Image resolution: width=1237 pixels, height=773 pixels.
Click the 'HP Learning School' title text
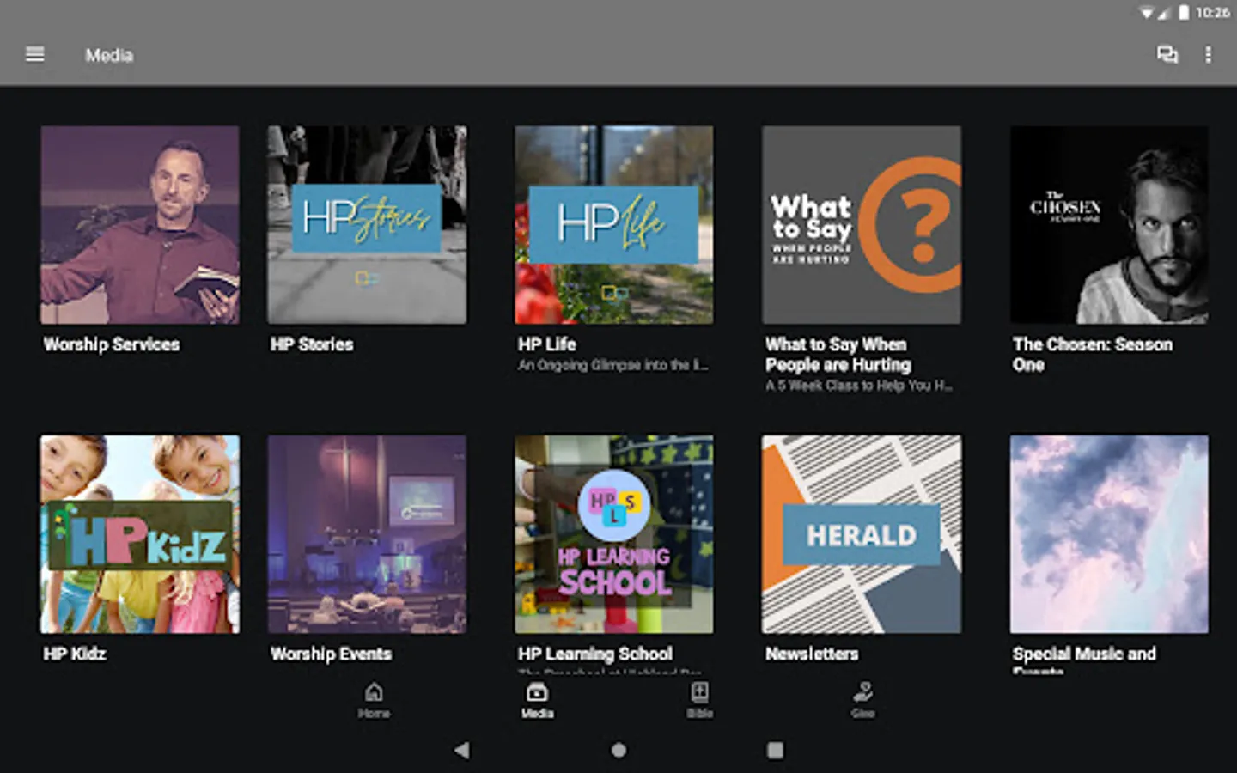coord(595,654)
